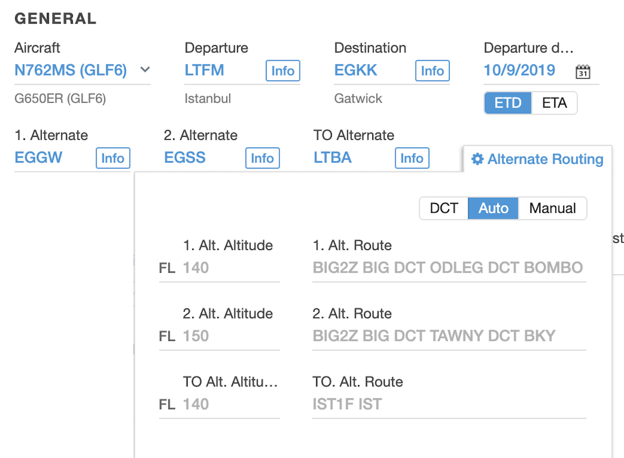
Task: Open the departure date calendar icon
Action: click(x=583, y=72)
